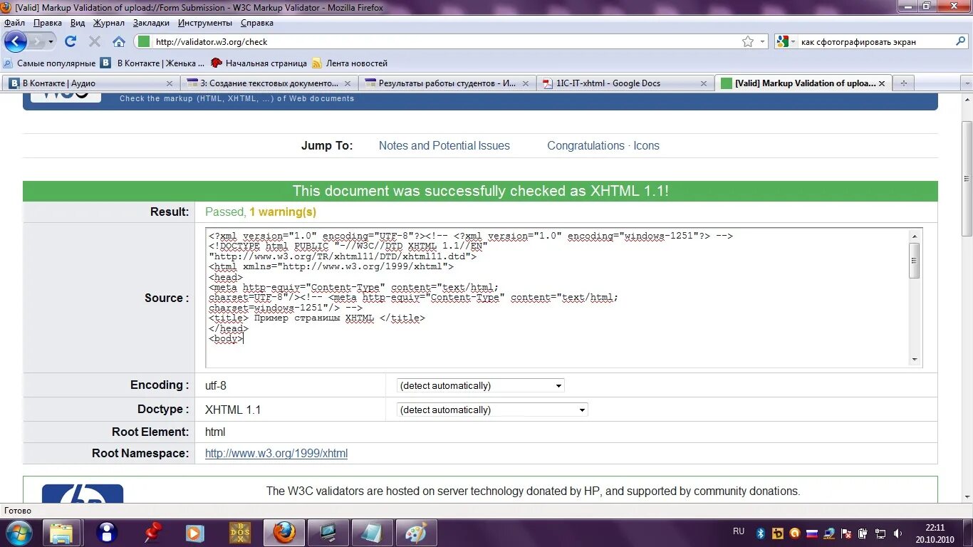
Task: Click the 'utf-8' Encoding value
Action: (216, 385)
